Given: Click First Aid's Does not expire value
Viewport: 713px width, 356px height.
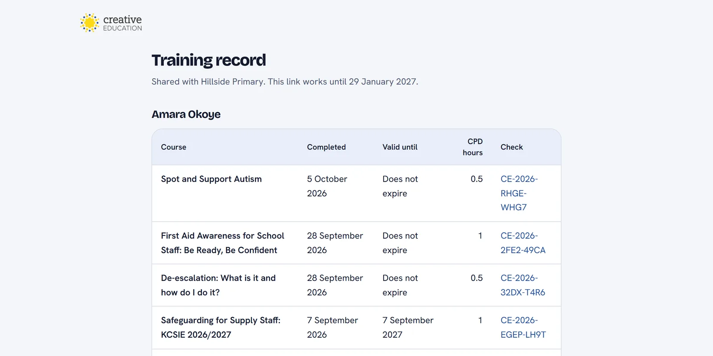Looking at the screenshot, I should tap(400, 243).
